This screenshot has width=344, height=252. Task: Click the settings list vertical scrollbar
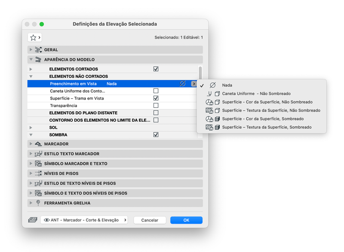click(200, 73)
